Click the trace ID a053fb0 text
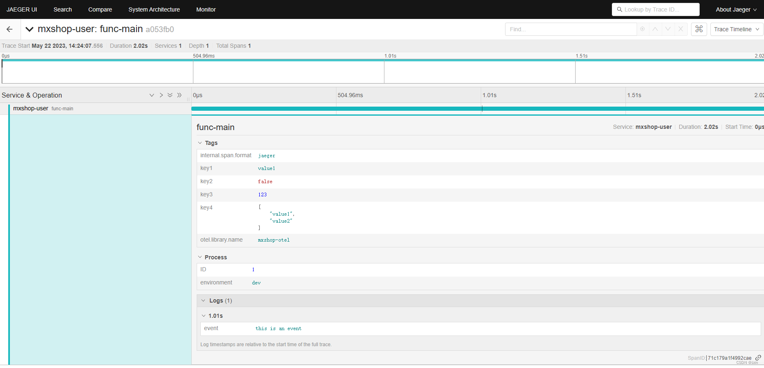764x368 pixels. [160, 29]
